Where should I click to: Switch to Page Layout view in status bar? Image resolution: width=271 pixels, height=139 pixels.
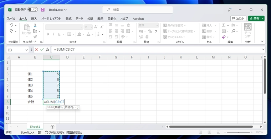(209, 132)
